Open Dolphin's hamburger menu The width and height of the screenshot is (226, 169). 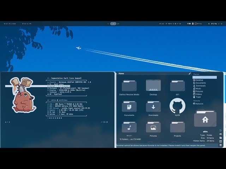(x=220, y=145)
